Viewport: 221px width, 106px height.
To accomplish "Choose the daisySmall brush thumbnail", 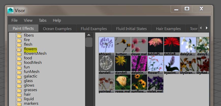I will pos(203,45).
